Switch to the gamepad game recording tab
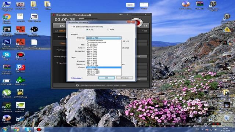The height and width of the screenshot is (132, 235). coord(62,26)
